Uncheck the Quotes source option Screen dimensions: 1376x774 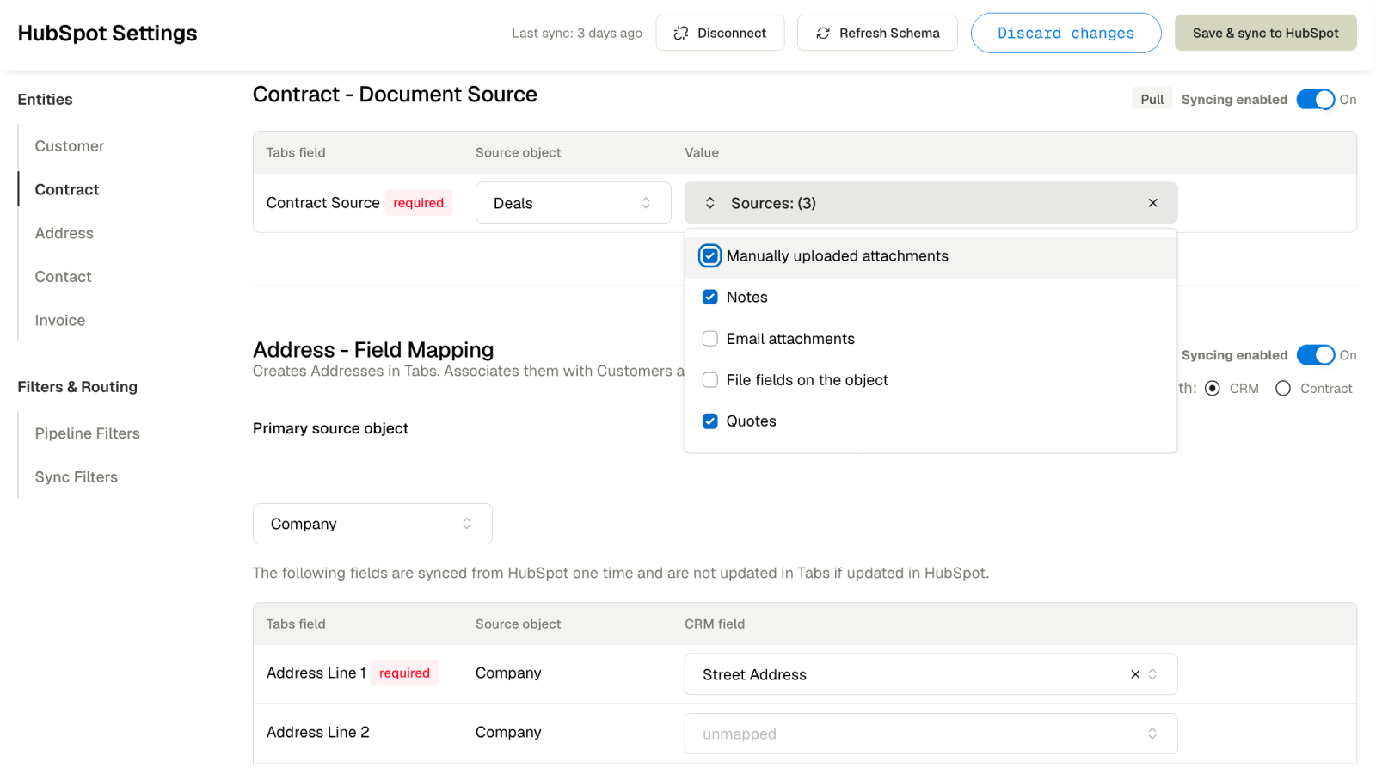[x=710, y=421]
